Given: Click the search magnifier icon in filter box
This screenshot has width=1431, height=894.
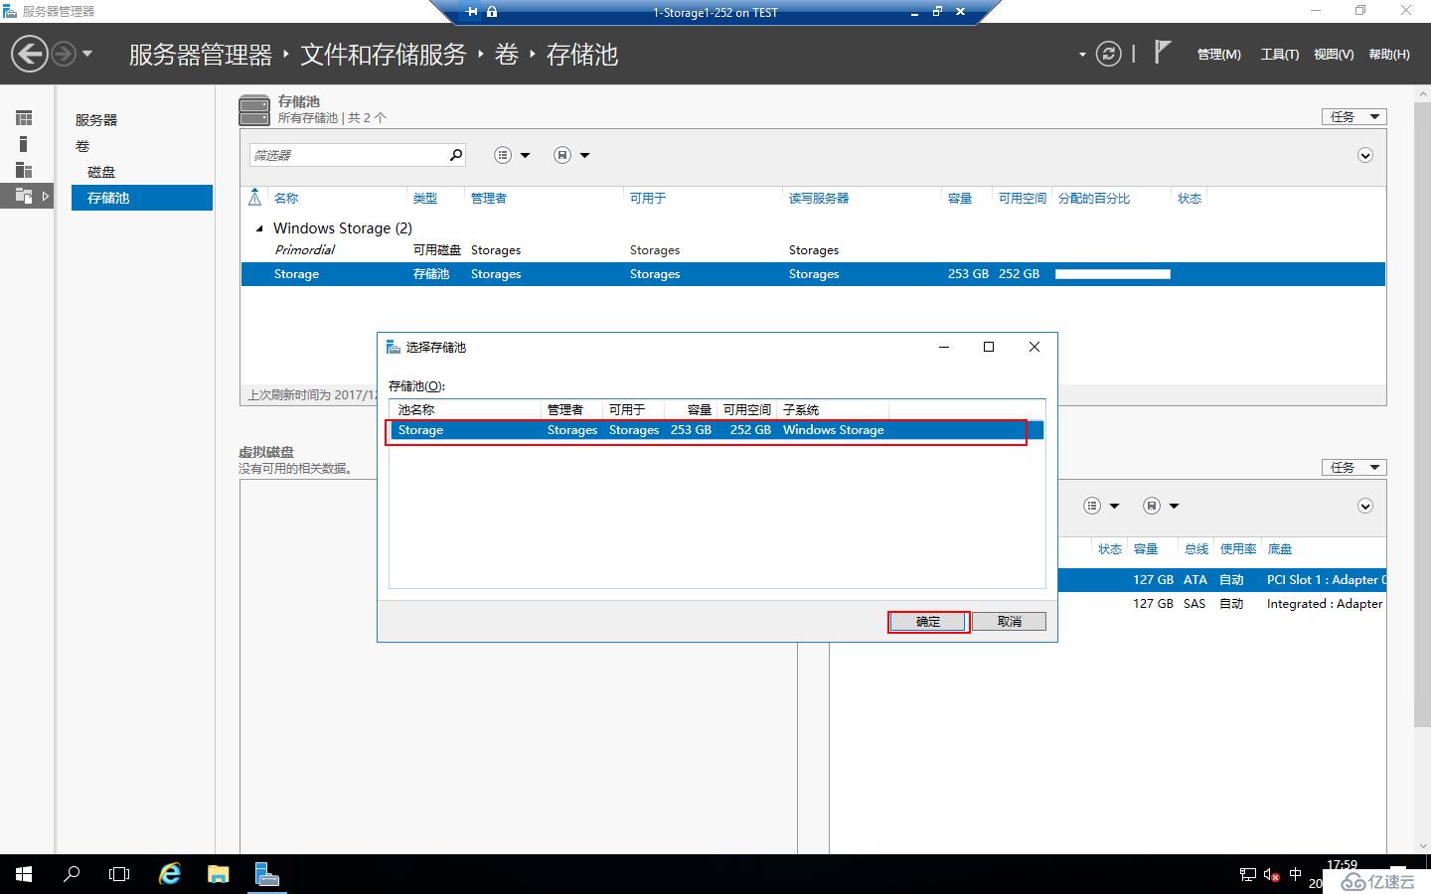Looking at the screenshot, I should pyautogui.click(x=455, y=155).
